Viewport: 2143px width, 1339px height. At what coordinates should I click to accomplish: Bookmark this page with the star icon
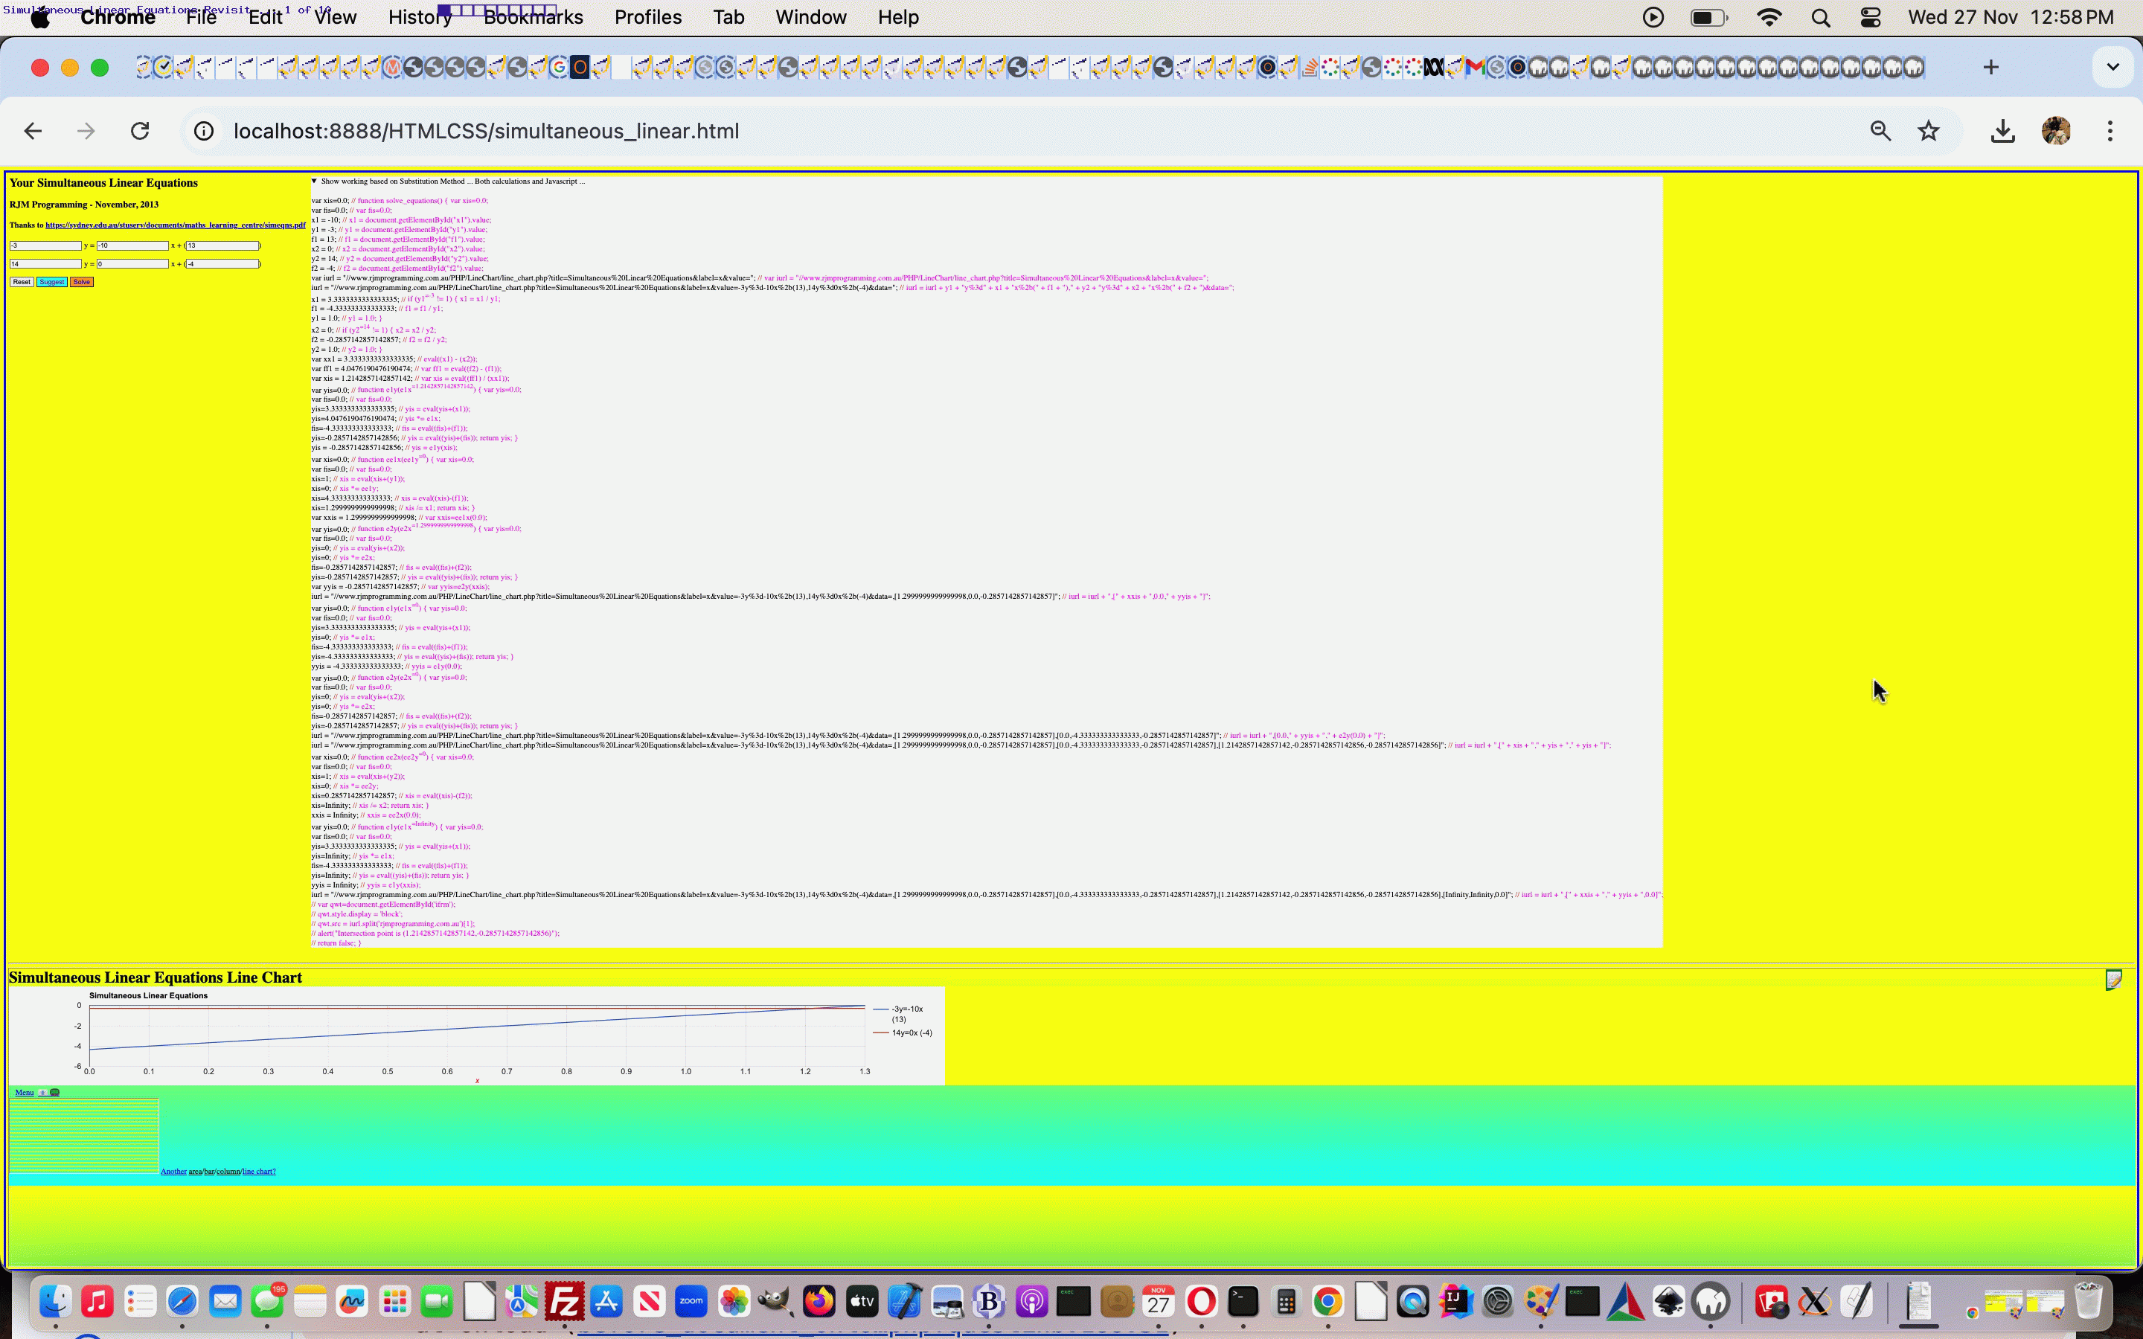point(1928,131)
